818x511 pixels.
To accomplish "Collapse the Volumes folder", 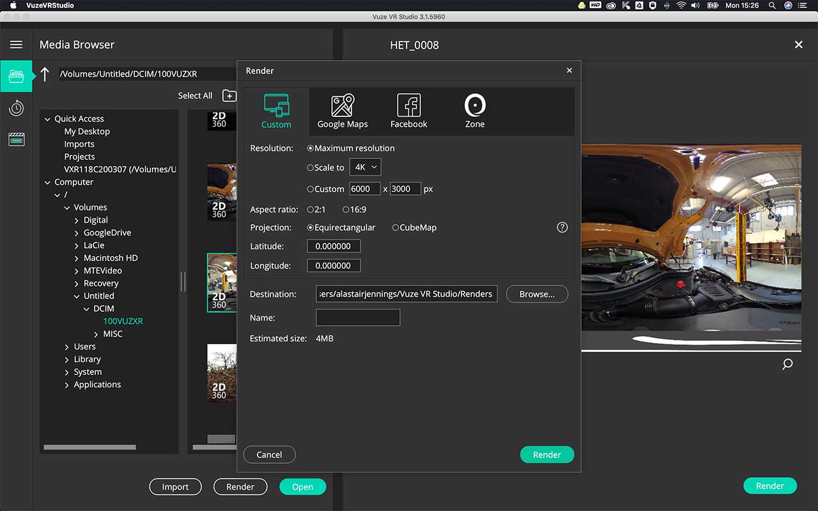I will coord(67,208).
